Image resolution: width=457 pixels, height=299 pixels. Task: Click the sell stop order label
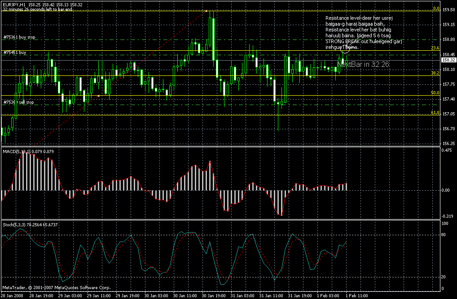[x=18, y=102]
